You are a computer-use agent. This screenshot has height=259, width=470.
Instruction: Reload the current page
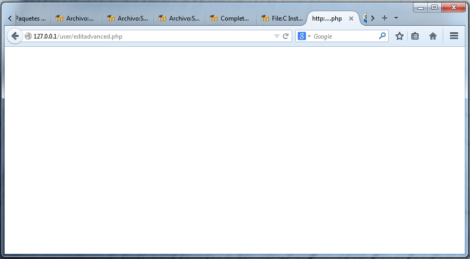(x=285, y=36)
